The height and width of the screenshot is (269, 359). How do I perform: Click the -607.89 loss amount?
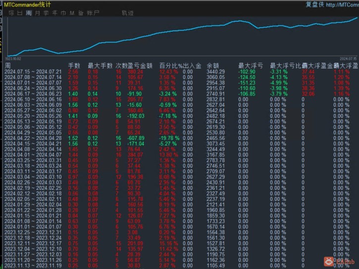pos(136,138)
